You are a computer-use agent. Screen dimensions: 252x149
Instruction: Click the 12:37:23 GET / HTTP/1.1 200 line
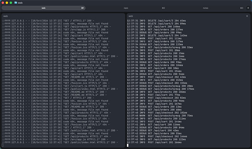[48, 21]
